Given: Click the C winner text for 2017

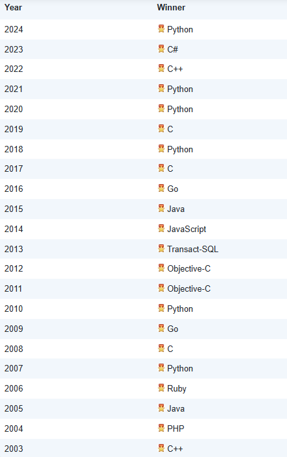Looking at the screenshot, I should pyautogui.click(x=170, y=169).
